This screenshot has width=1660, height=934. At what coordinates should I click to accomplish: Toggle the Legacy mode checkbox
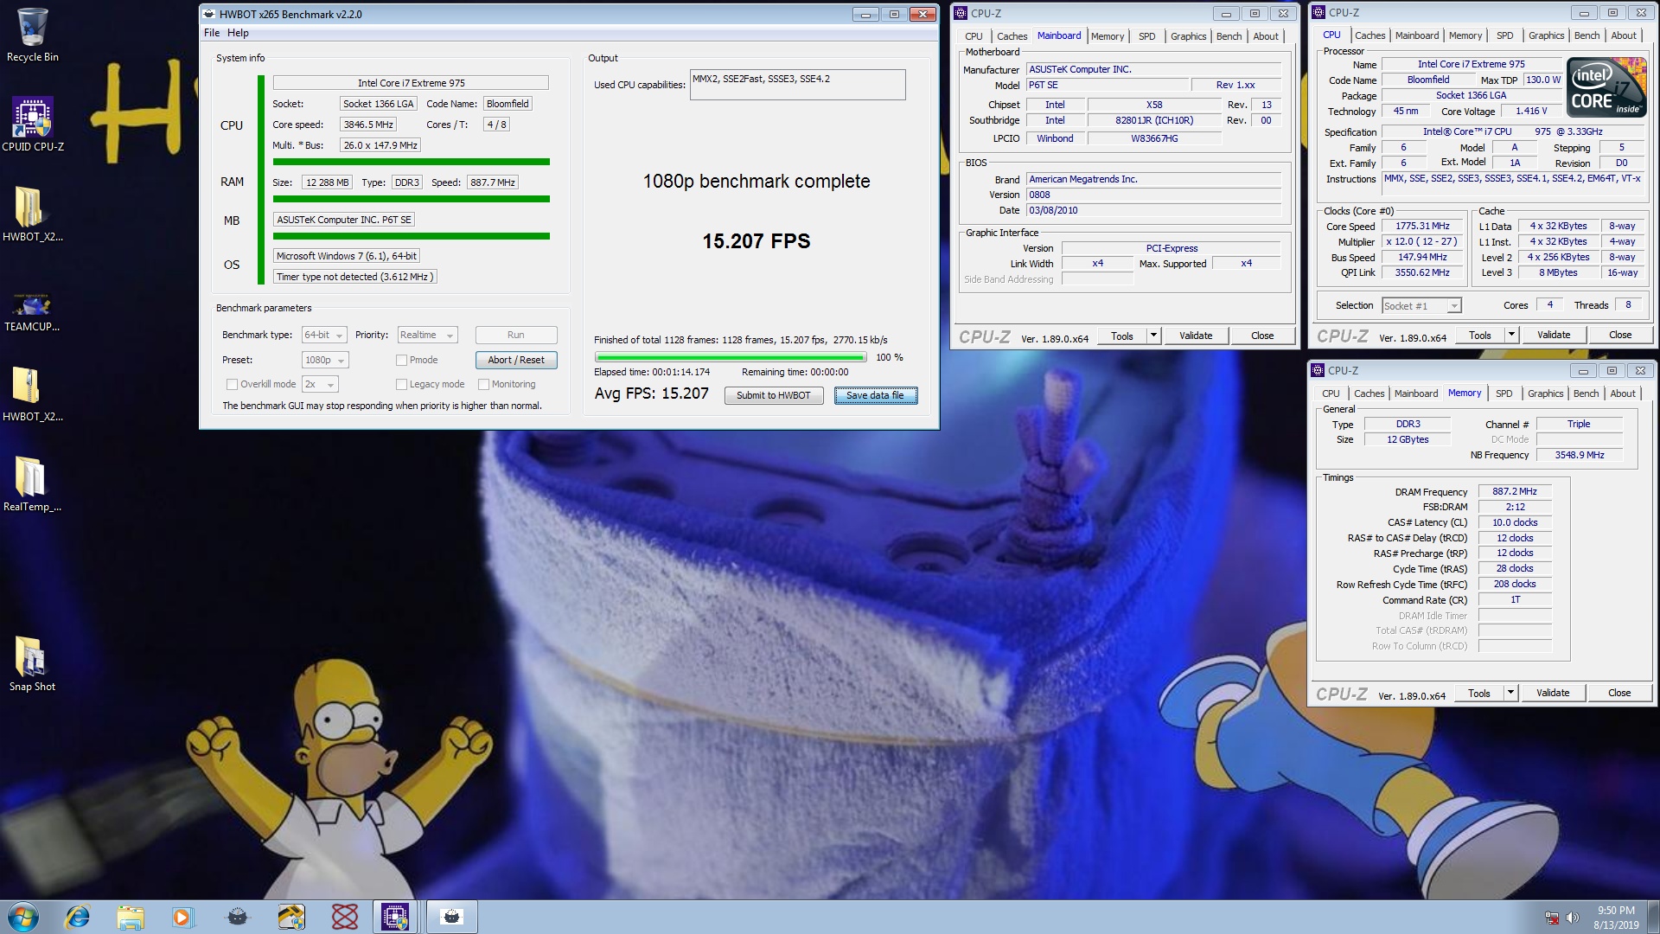[x=401, y=384]
